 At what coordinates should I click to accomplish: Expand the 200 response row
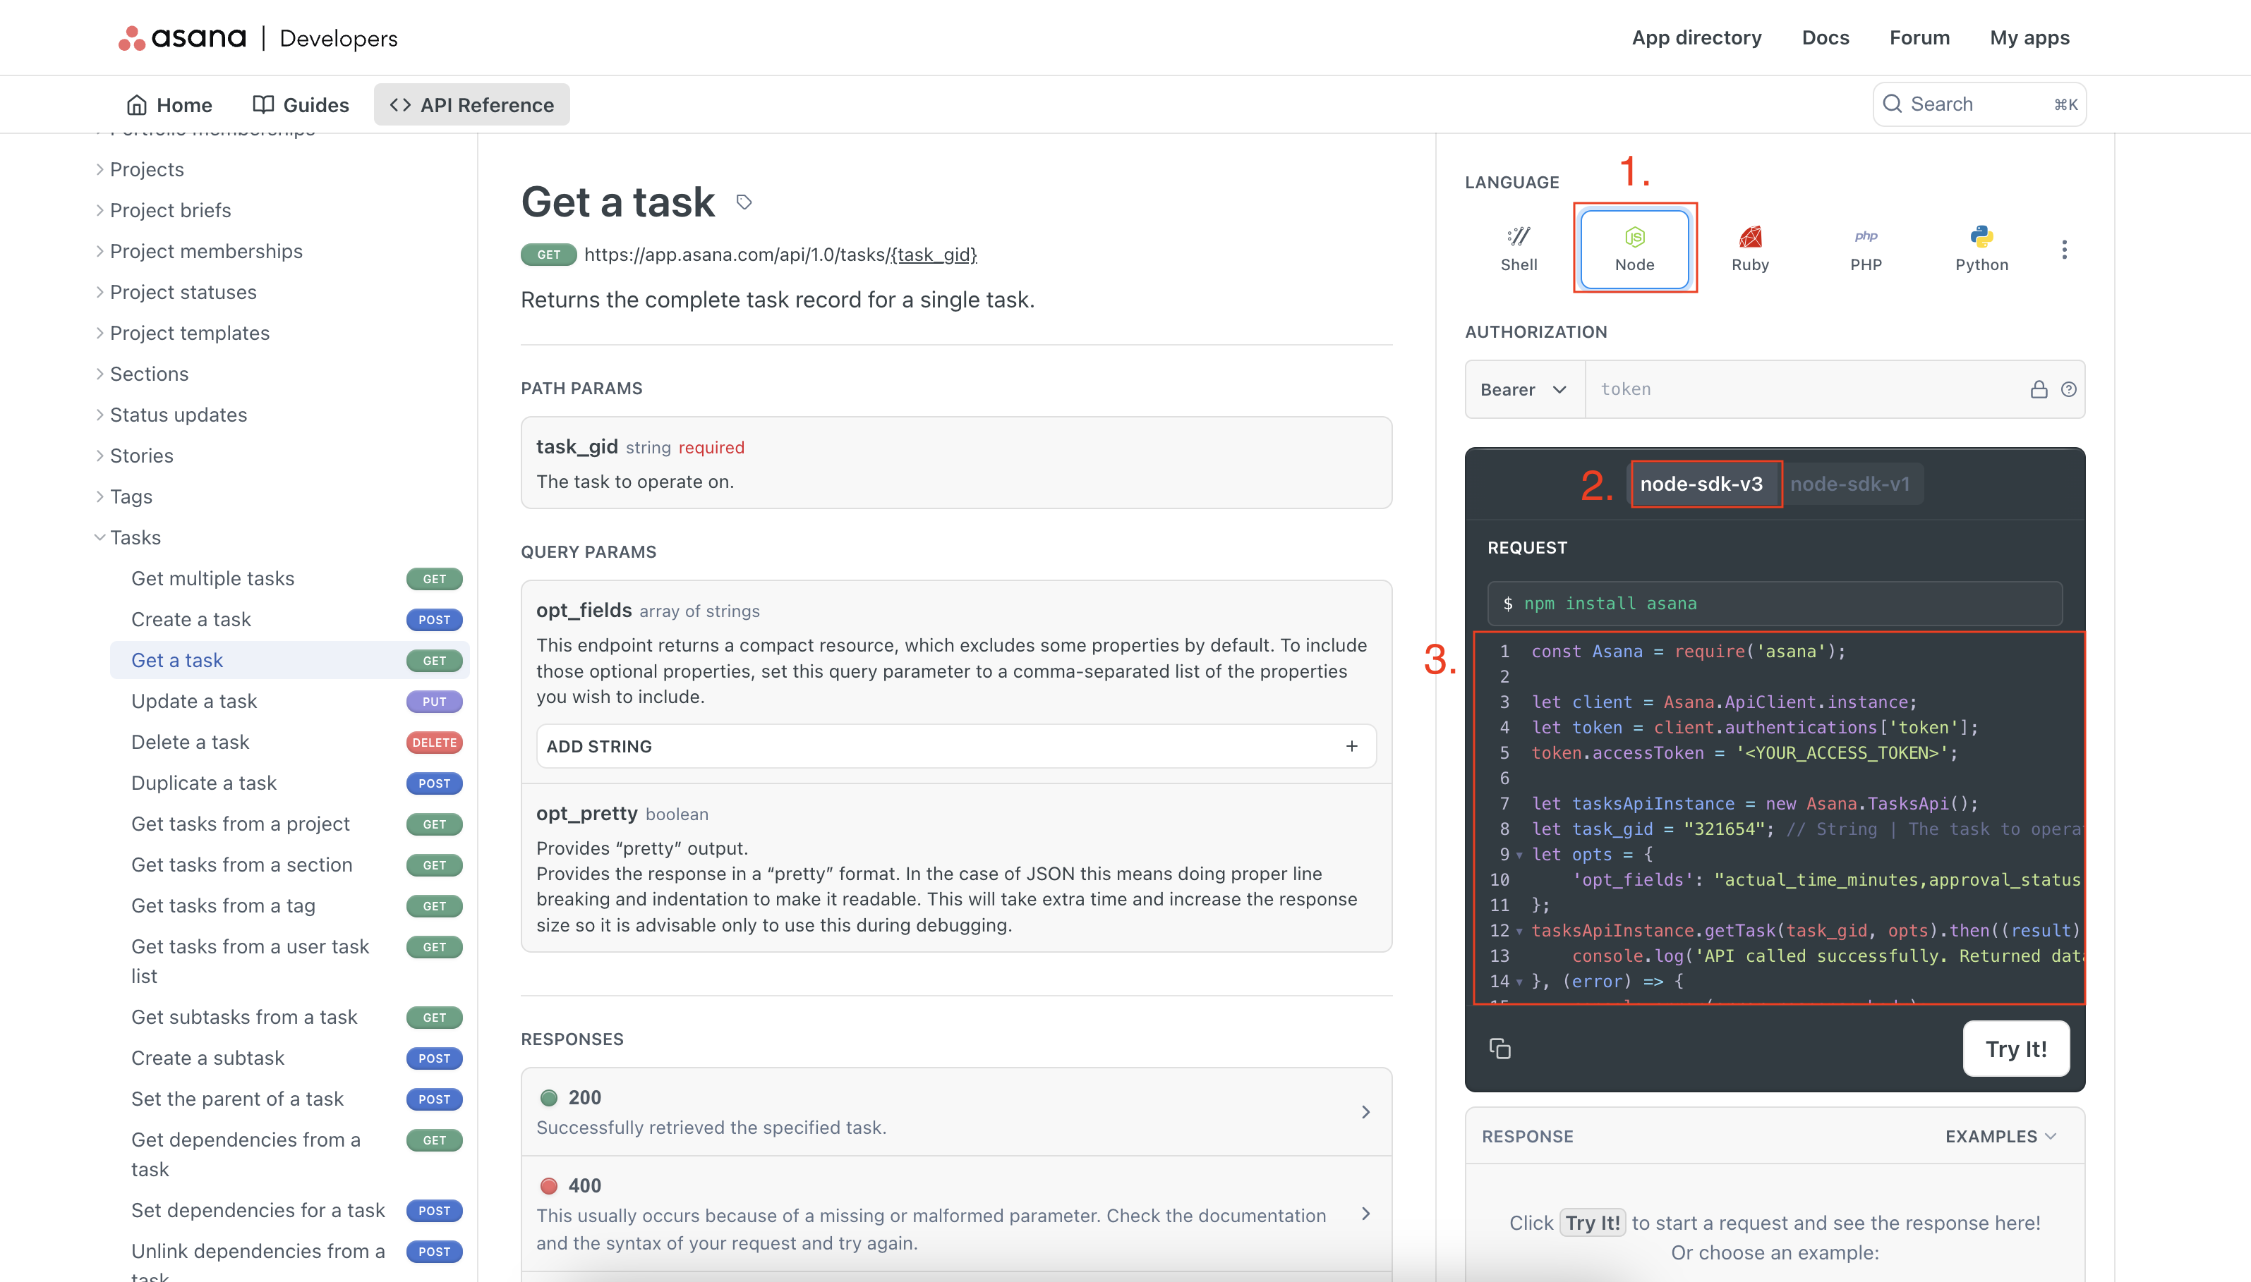tap(956, 1111)
